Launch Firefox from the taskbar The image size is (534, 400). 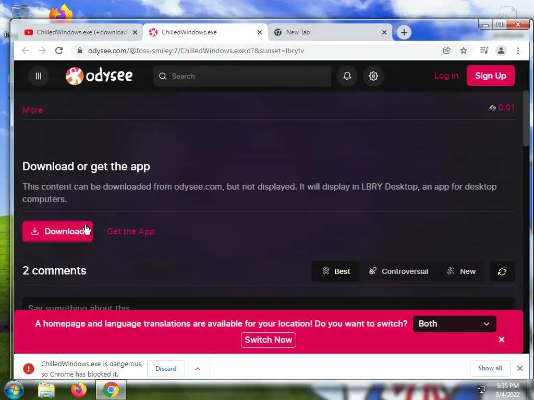click(79, 390)
